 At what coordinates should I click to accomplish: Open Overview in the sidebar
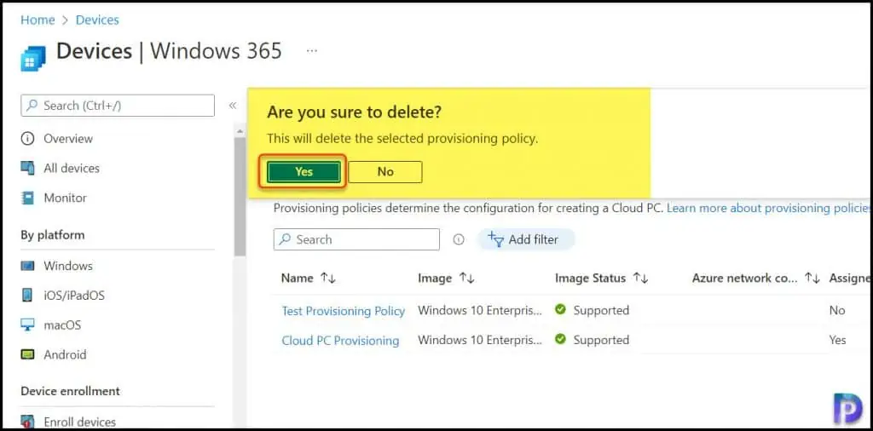point(68,139)
